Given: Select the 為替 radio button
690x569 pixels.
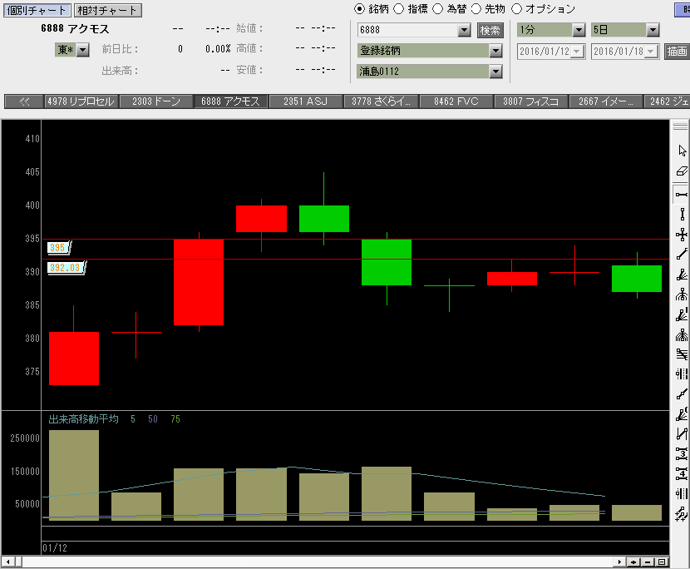Looking at the screenshot, I should [x=438, y=9].
